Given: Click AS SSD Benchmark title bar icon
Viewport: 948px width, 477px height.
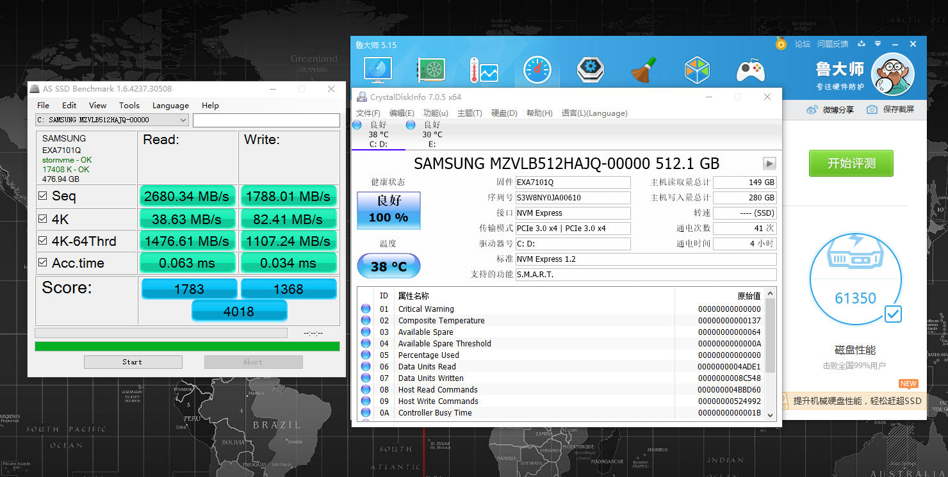Looking at the screenshot, I should coord(35,88).
